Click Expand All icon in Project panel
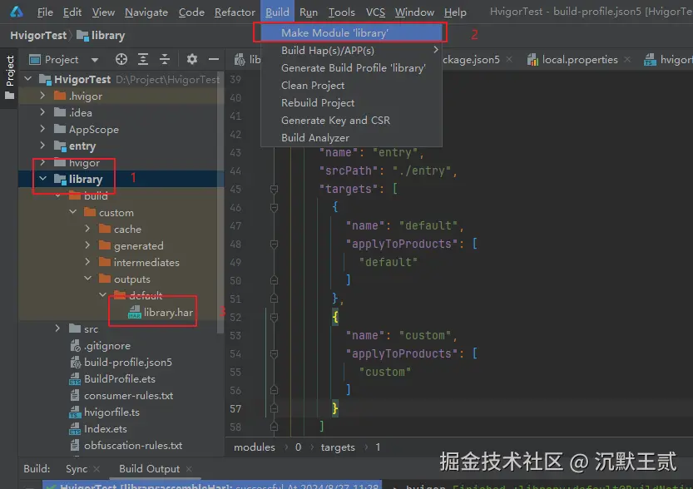Screen dimensions: 693x489 click(x=143, y=59)
